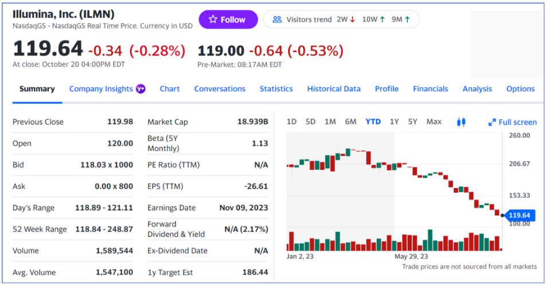Click the 260.00 chart axis label
The width and height of the screenshot is (547, 288).
[x=519, y=135]
